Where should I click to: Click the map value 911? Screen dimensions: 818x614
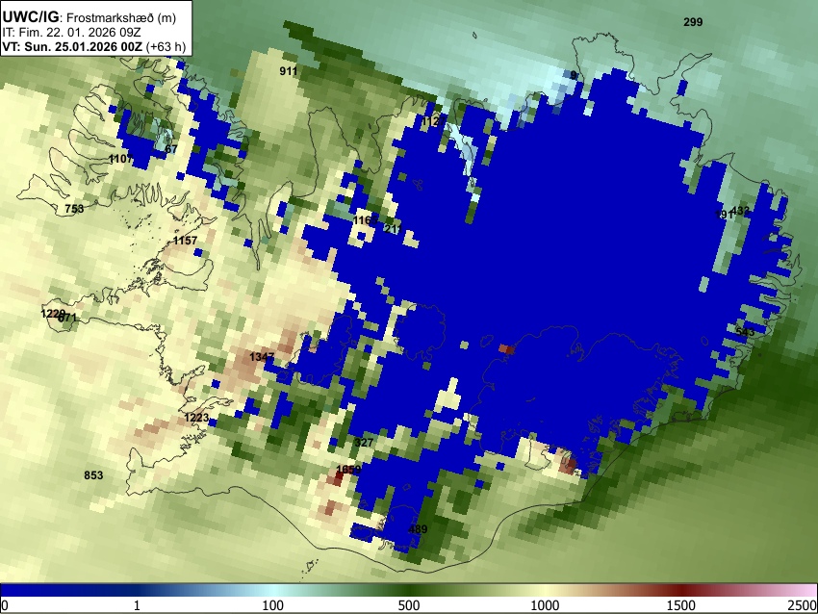click(289, 71)
